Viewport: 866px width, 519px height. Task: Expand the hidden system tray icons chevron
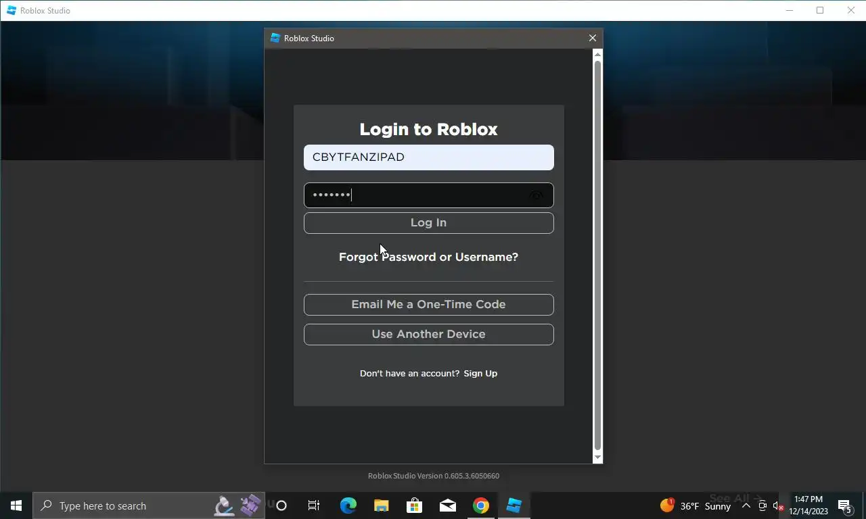point(746,505)
